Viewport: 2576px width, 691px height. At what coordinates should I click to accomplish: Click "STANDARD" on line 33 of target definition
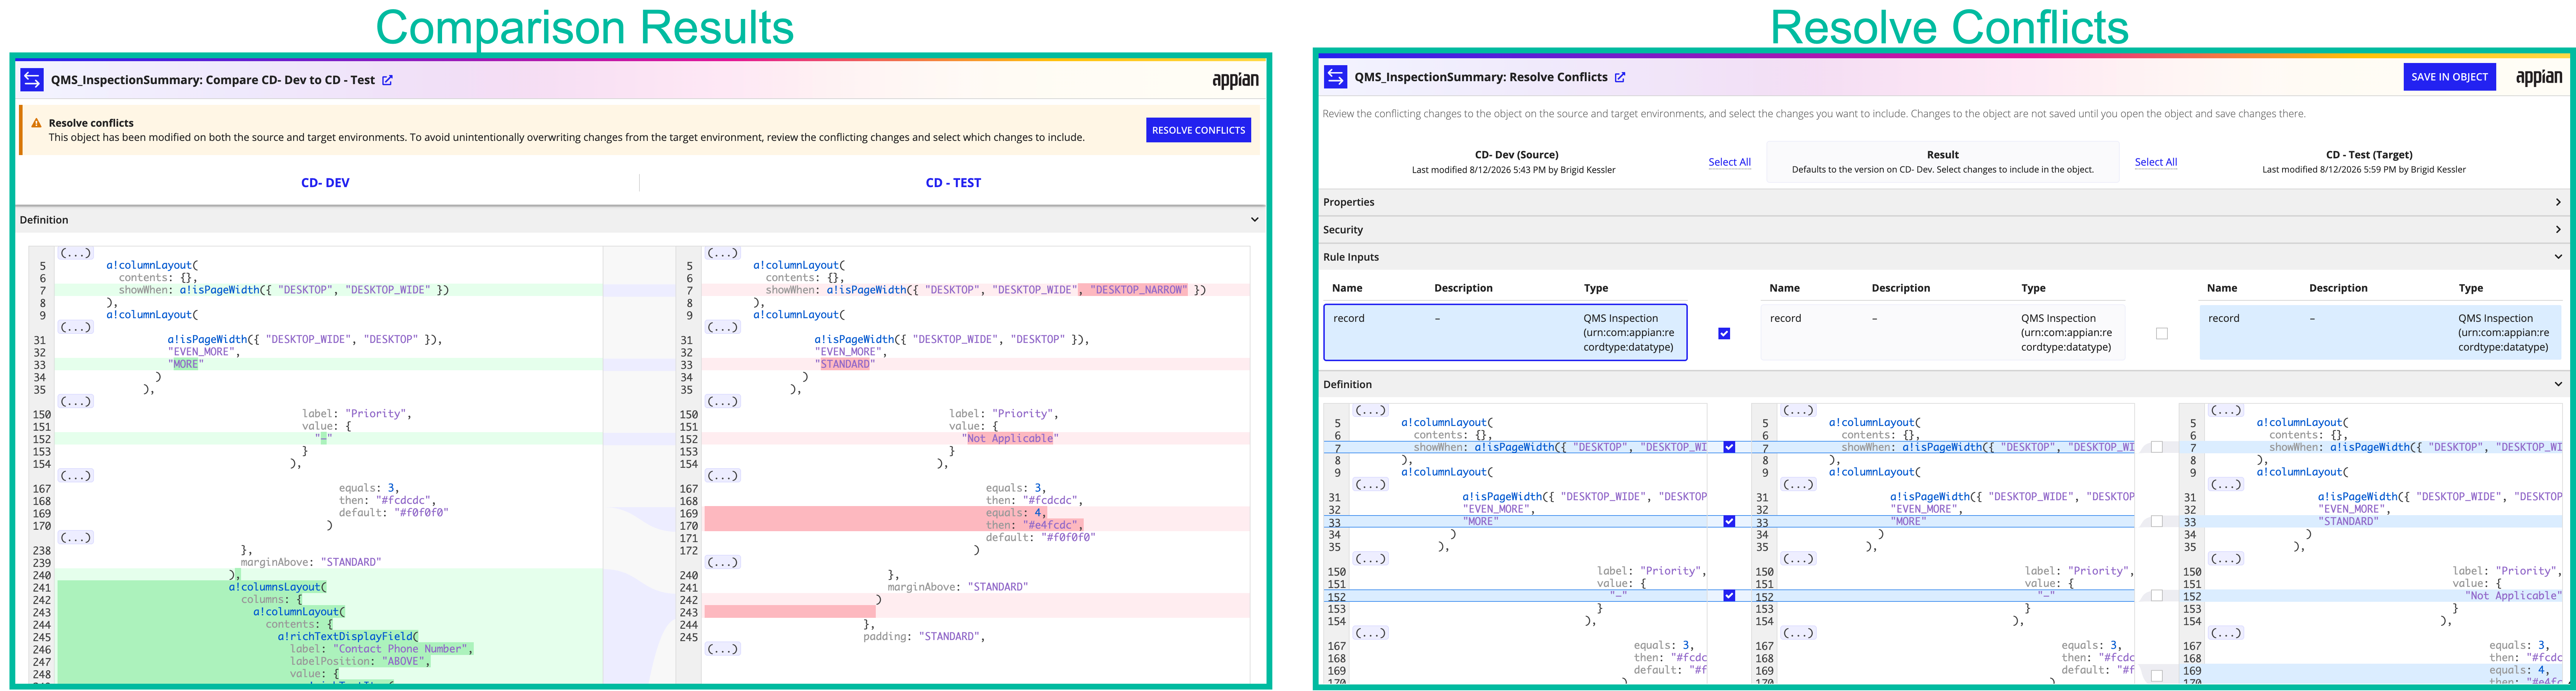point(2348,521)
